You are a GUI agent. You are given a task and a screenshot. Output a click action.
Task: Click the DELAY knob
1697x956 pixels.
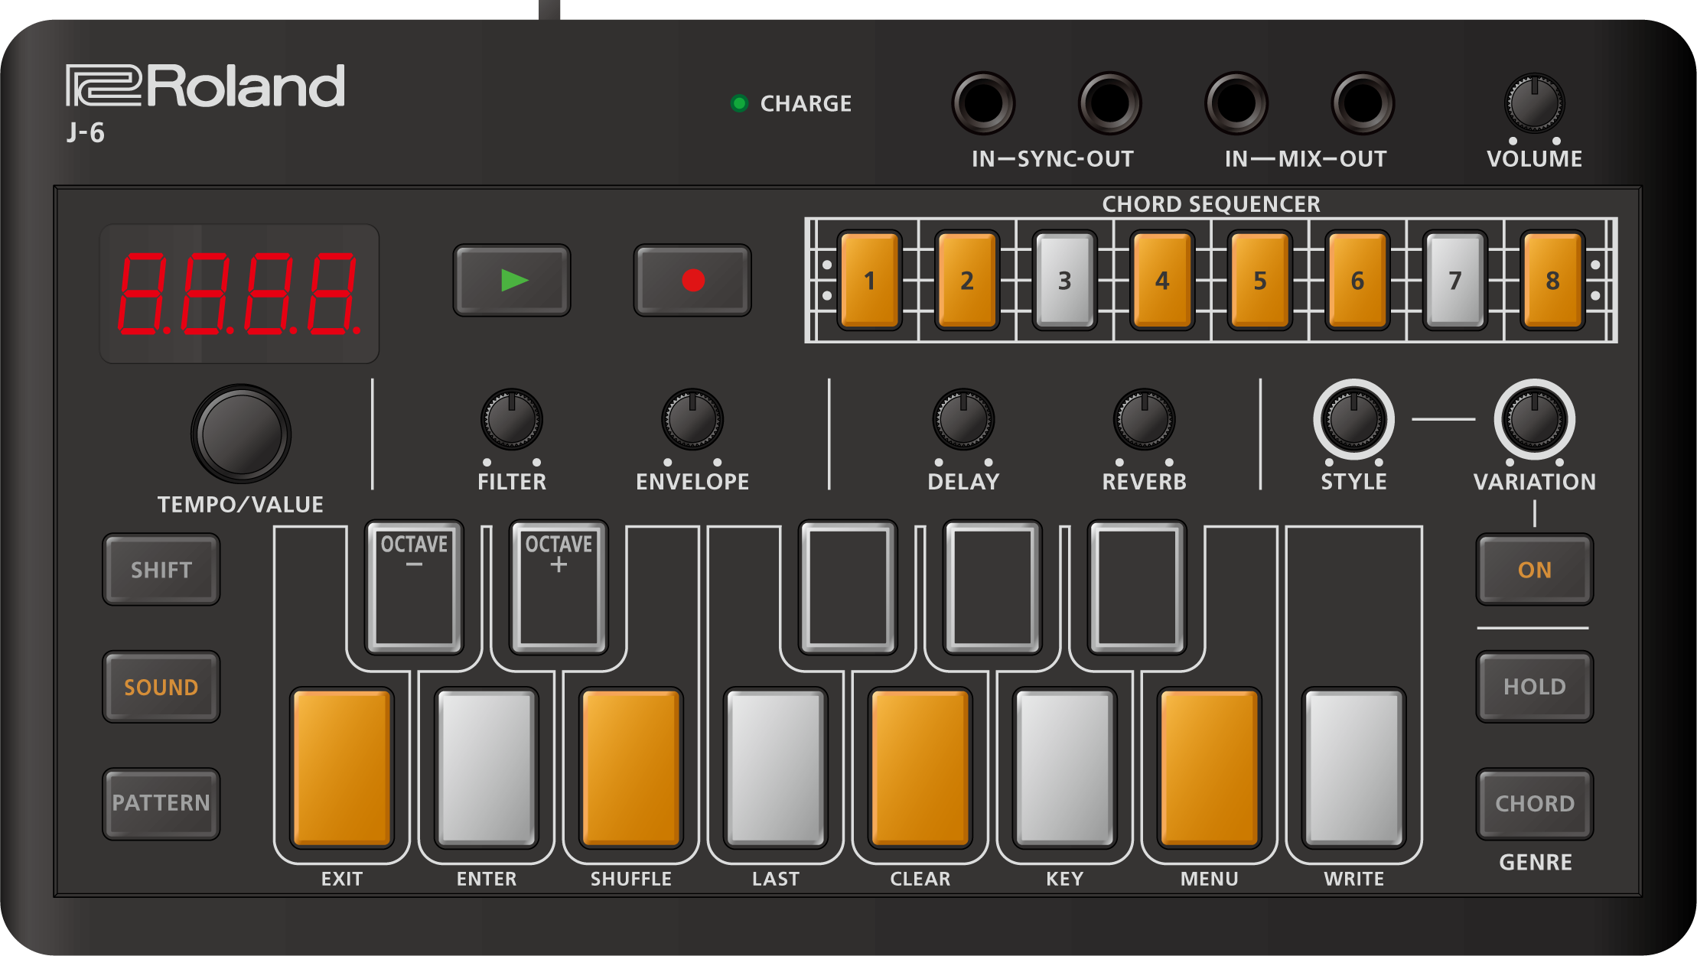(x=963, y=419)
